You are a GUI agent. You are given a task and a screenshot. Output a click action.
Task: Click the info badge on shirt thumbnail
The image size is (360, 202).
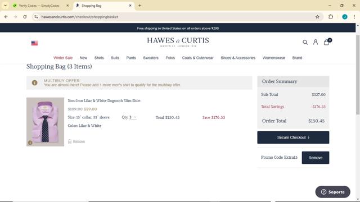pos(30,143)
